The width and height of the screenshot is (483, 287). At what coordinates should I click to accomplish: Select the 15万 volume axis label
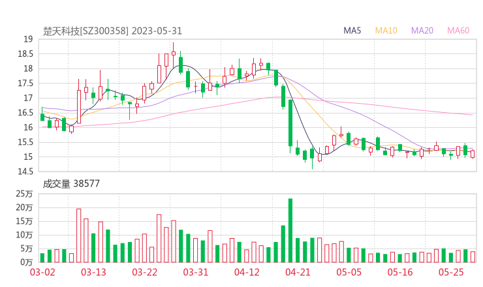(x=24, y=221)
